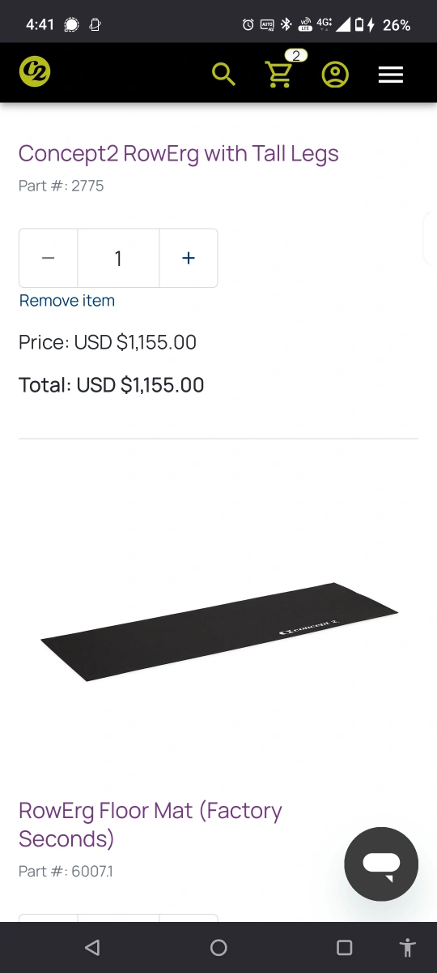Open the shopping cart icon

tap(279, 75)
